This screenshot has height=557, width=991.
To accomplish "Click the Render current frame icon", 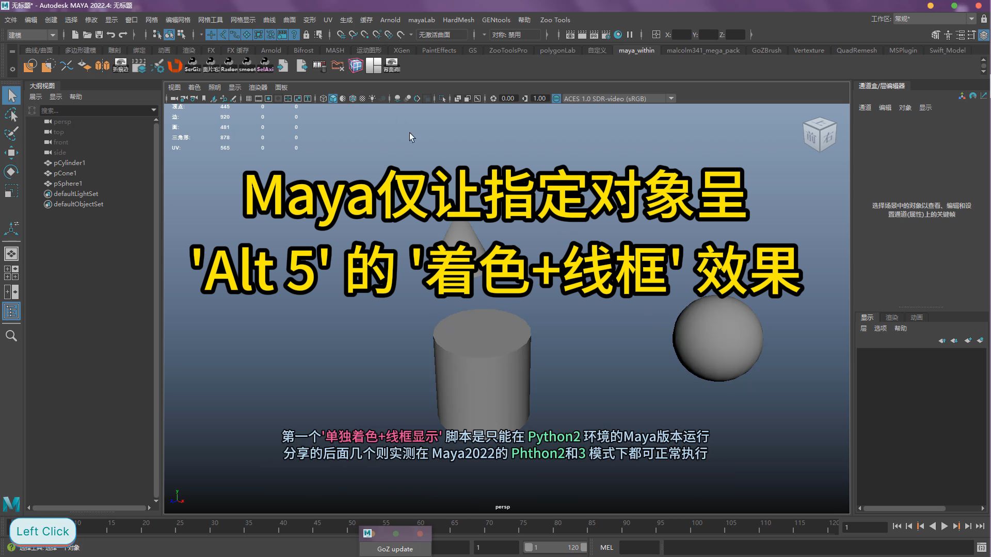I will (582, 35).
